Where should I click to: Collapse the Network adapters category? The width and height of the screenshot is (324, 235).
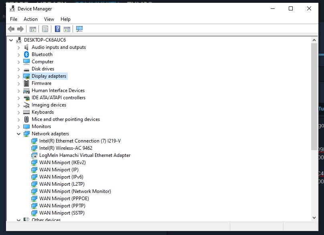click(x=18, y=134)
